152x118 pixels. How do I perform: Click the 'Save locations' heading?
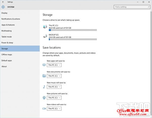(52, 47)
